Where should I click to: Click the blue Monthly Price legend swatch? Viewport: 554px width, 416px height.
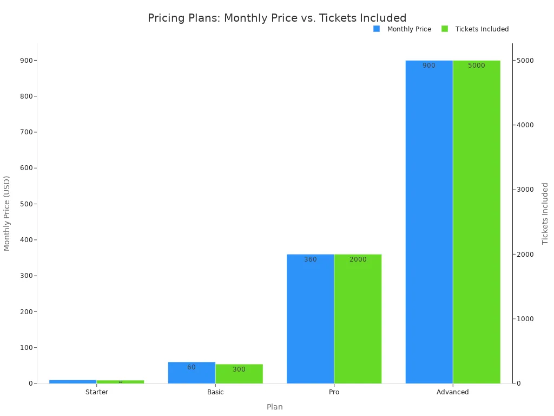click(x=377, y=29)
